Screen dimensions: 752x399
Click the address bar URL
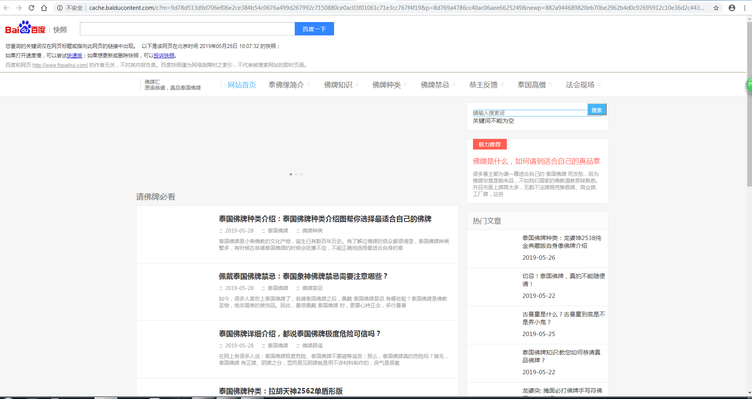[x=397, y=8]
